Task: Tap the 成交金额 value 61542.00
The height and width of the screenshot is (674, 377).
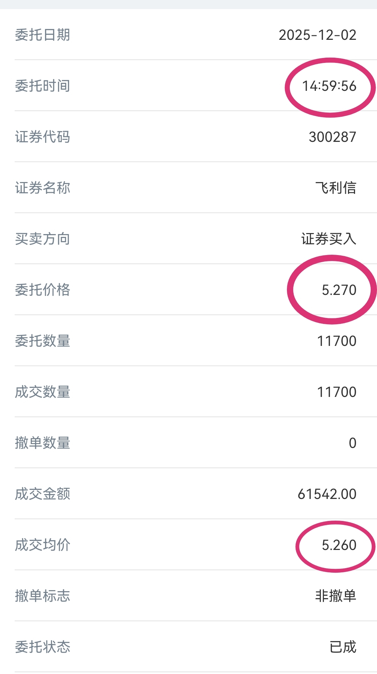Action: click(327, 494)
